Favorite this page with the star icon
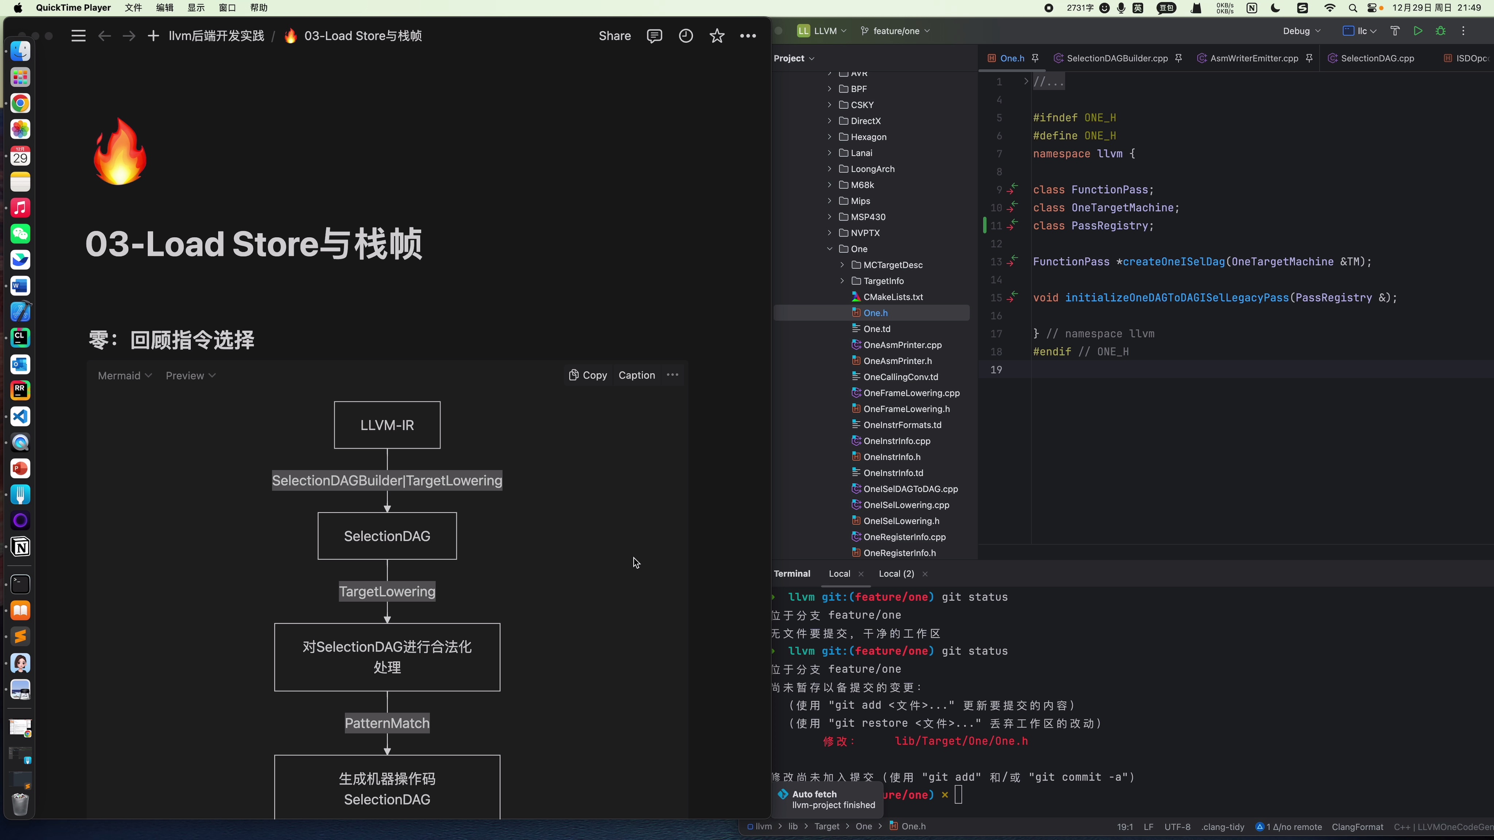This screenshot has height=840, width=1494. point(717,35)
